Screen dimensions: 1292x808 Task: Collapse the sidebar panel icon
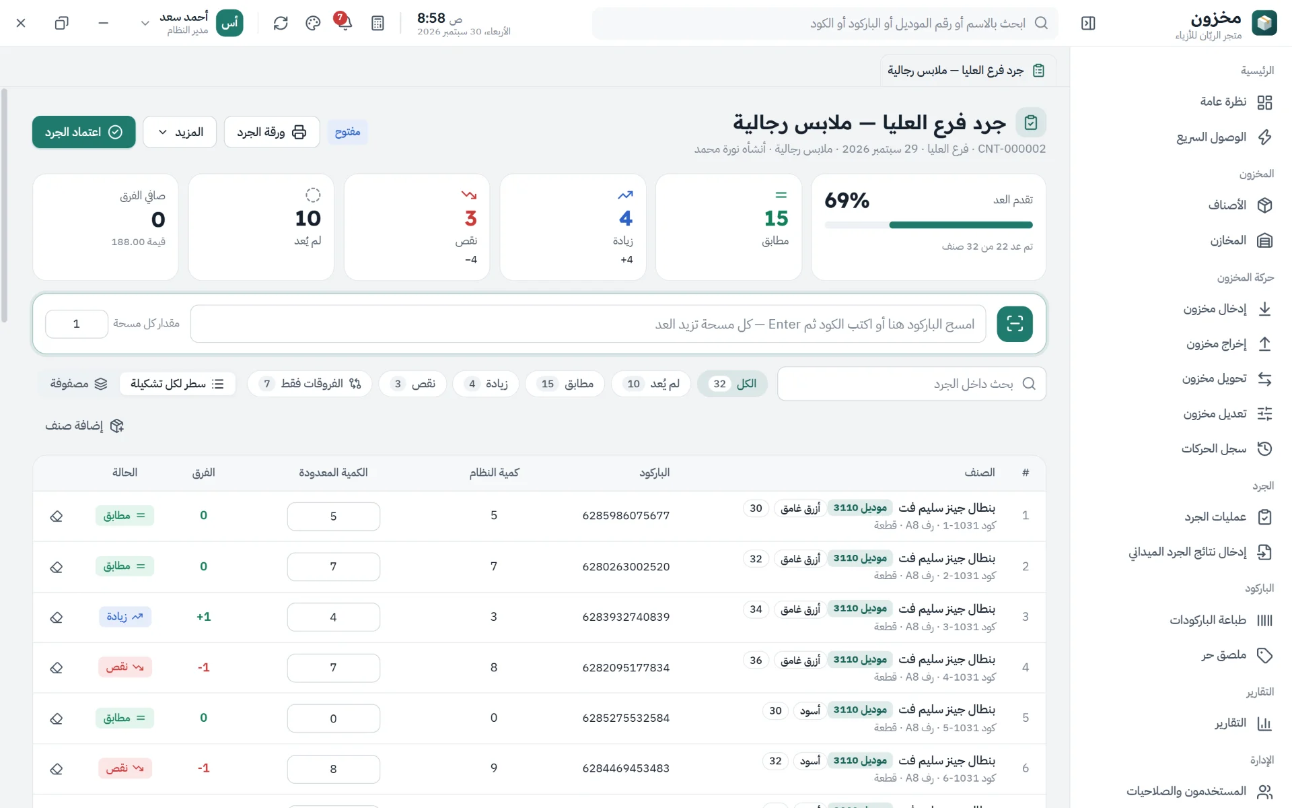(x=1088, y=24)
